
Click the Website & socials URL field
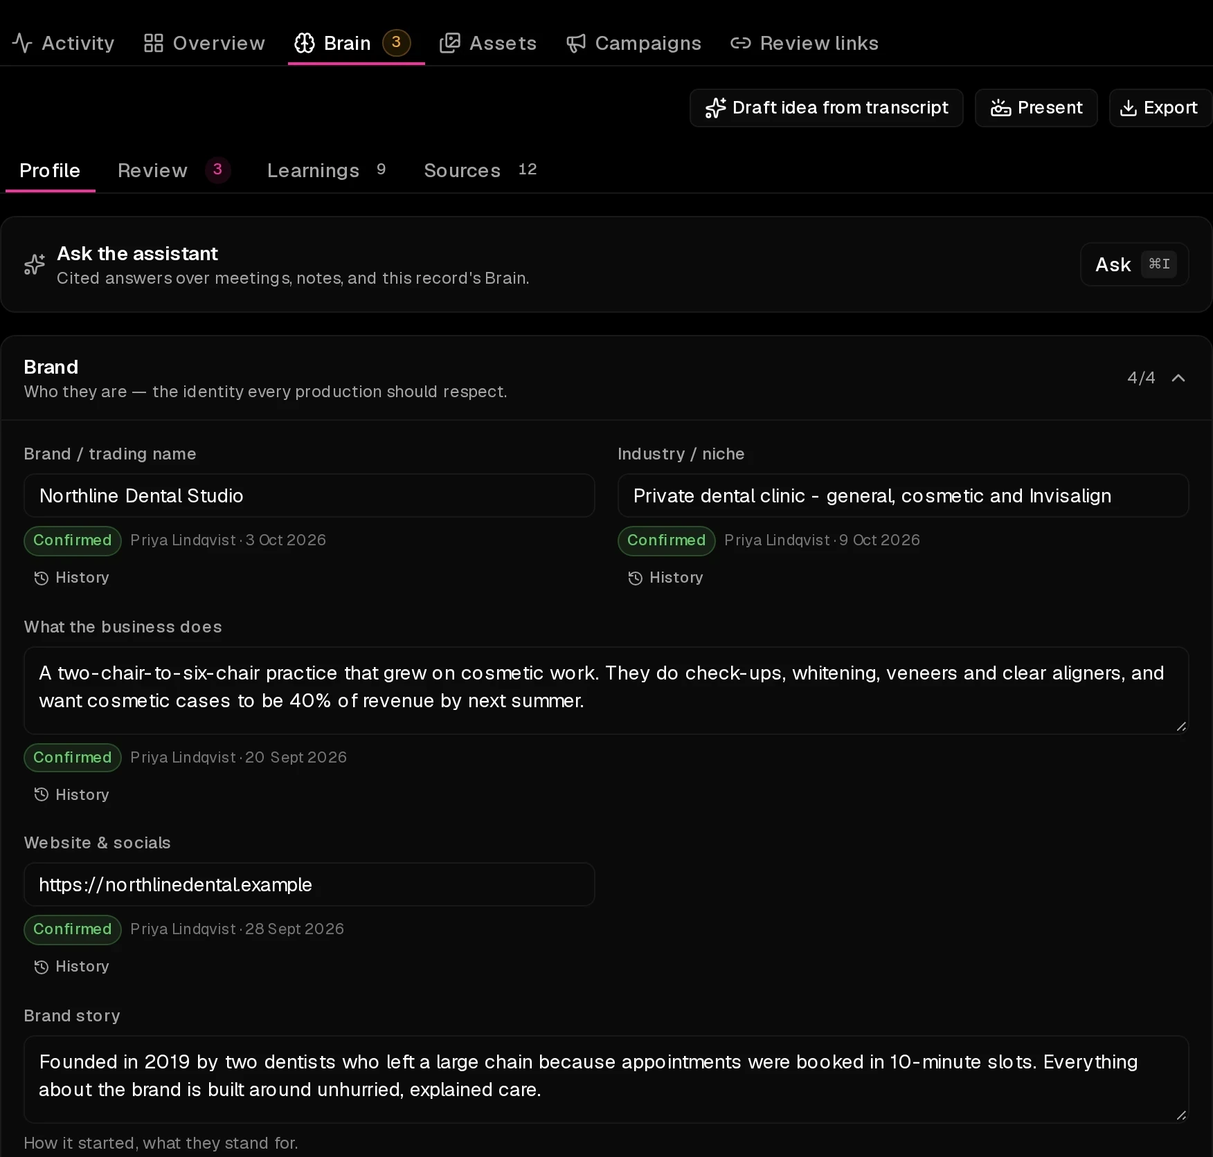(309, 884)
